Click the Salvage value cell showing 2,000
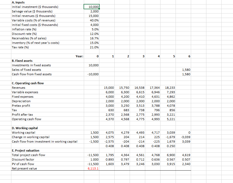 91,11
